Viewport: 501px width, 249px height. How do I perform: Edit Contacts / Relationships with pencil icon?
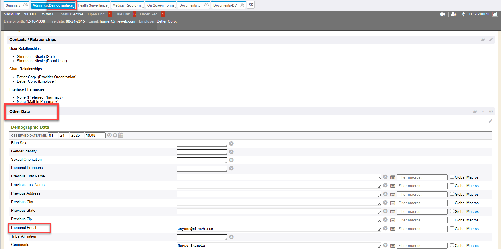click(x=491, y=40)
